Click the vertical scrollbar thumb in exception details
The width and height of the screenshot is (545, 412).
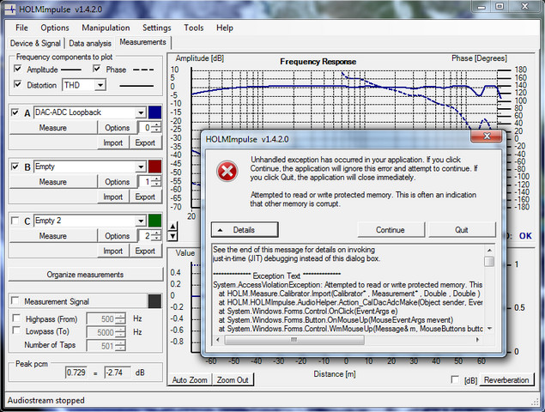(x=489, y=262)
